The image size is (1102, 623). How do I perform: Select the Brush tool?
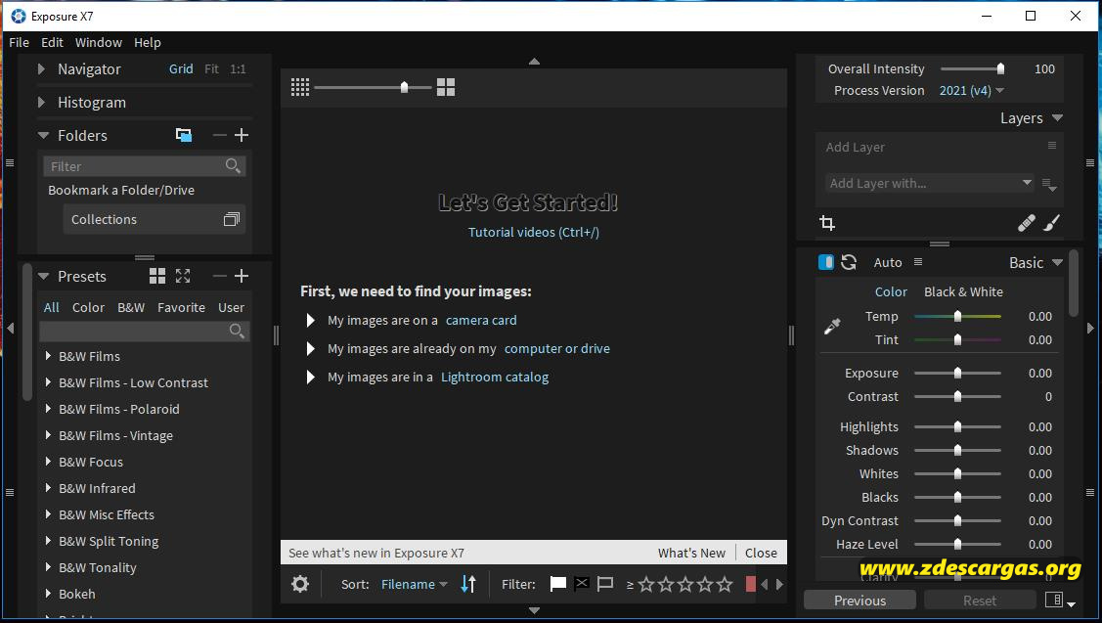1051,223
